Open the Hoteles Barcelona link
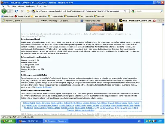165x124 pixels. click(43, 103)
